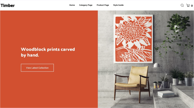The height and width of the screenshot is (108, 194).
Task: Open the Category Page menu item
Action: tap(86, 5)
